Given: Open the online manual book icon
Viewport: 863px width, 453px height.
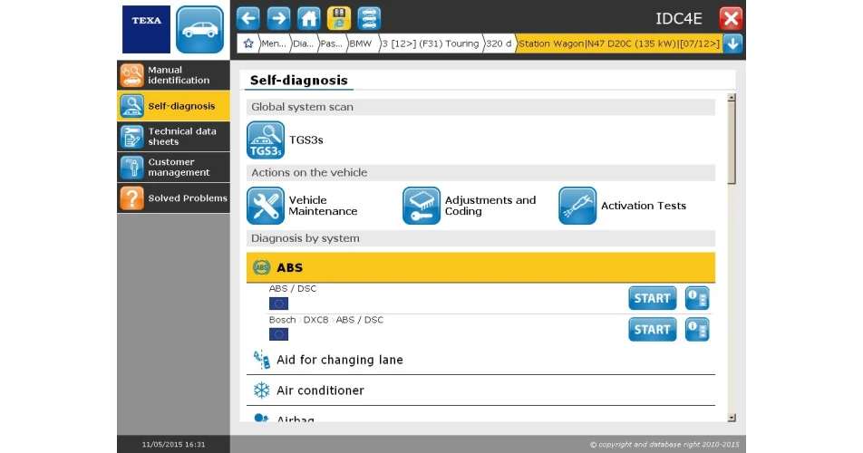Looking at the screenshot, I should 339,18.
